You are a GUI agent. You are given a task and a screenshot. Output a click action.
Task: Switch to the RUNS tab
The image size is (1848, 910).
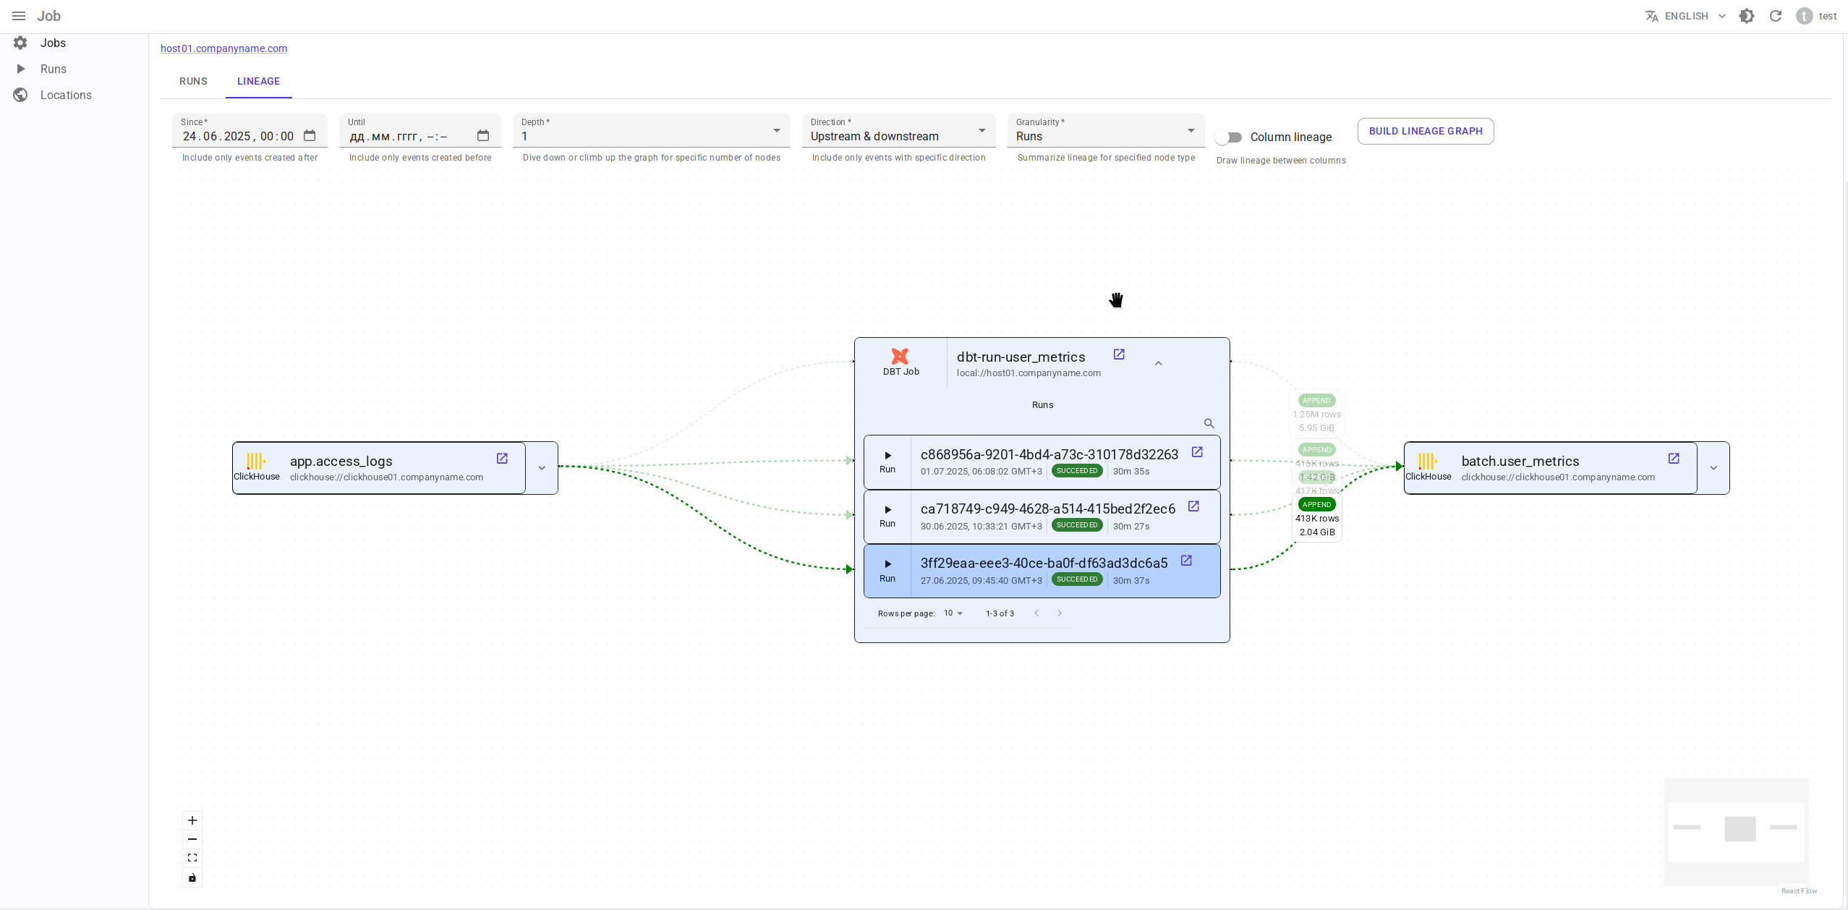click(x=193, y=81)
